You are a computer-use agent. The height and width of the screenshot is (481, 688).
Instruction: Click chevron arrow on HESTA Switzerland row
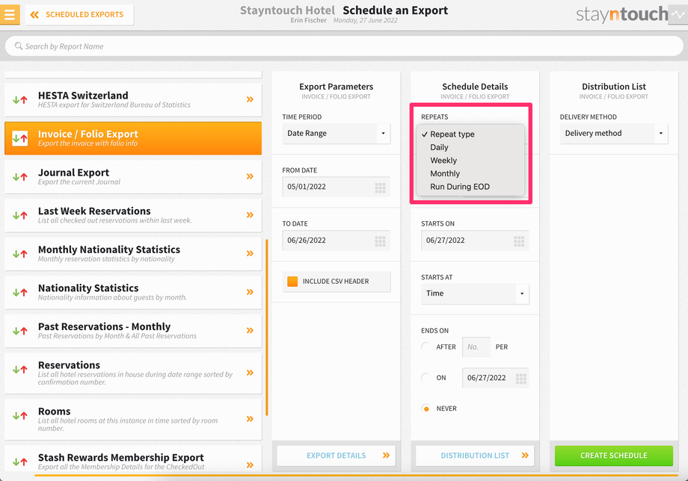[x=250, y=99]
